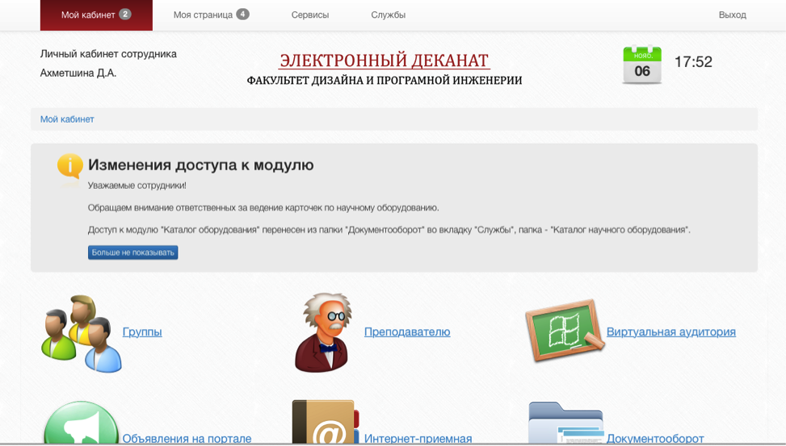Open the Моя страница tab

tap(211, 15)
